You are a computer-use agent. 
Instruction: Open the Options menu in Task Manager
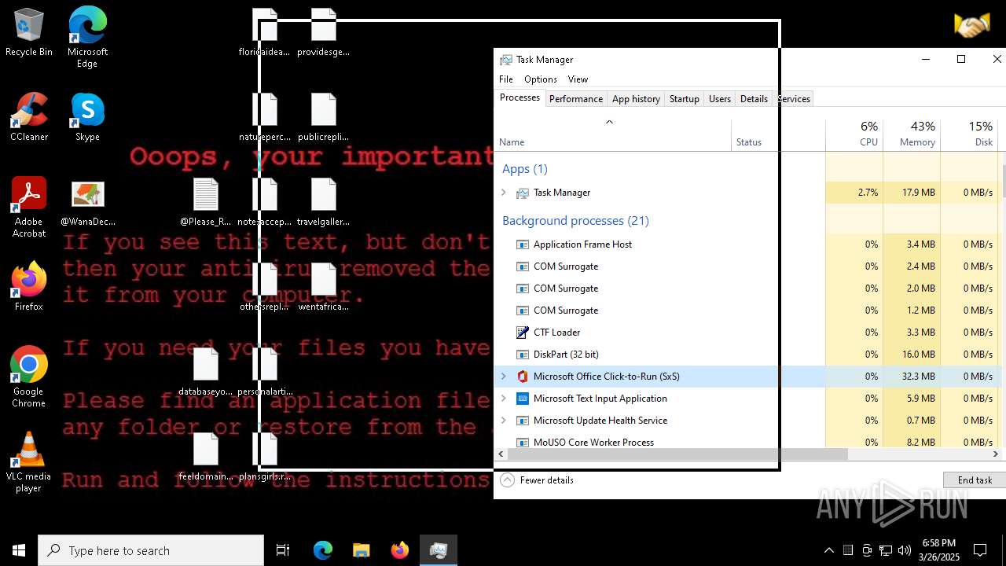(x=541, y=79)
